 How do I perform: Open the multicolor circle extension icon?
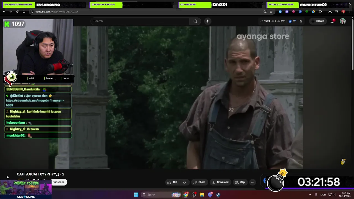313,12
